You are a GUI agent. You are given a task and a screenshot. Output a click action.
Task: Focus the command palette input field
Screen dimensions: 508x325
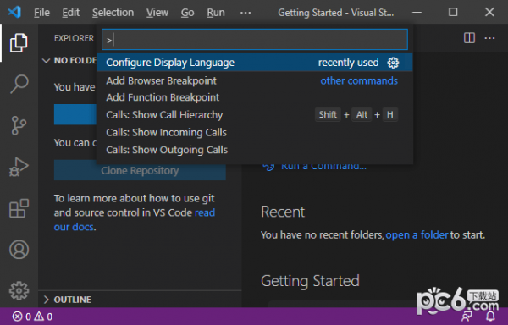point(255,40)
